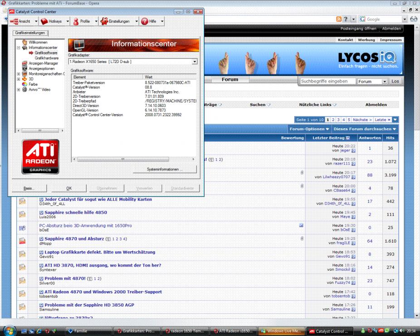Select the Grafikeinstellungen tab
Screen dimensions: 420x336
tap(30, 33)
